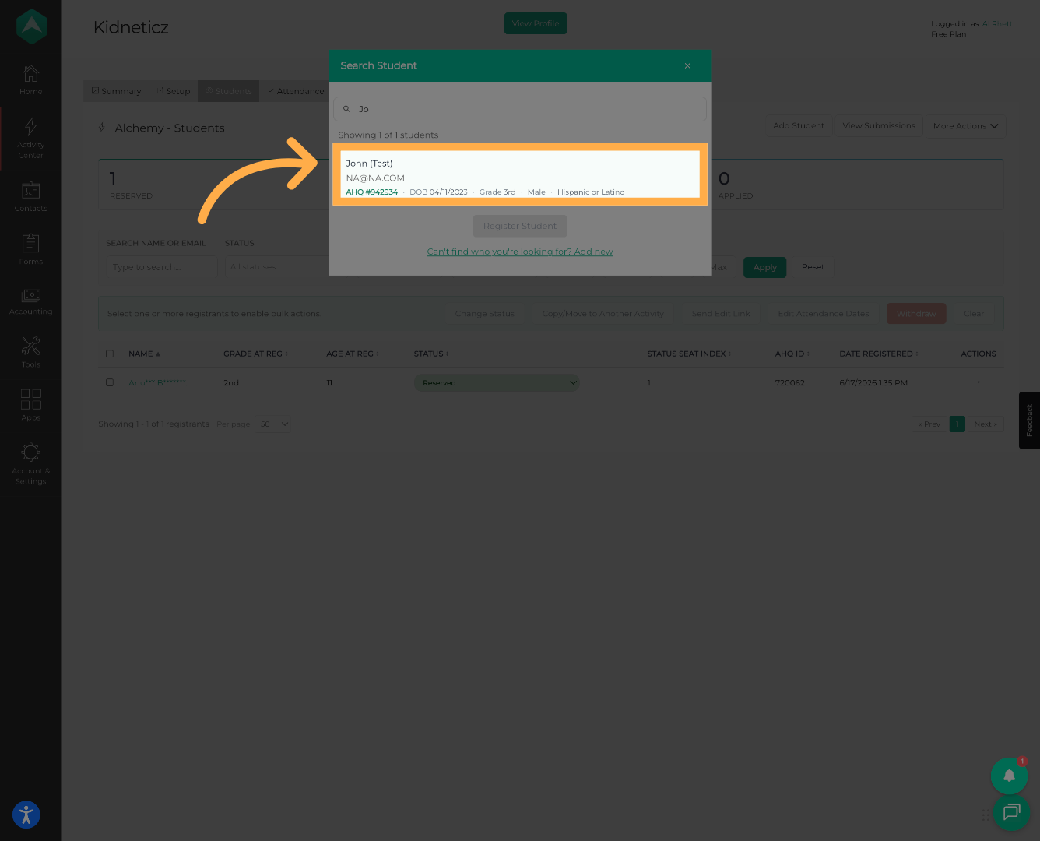The width and height of the screenshot is (1040, 841).
Task: Apply the registrant filters
Action: point(765,267)
